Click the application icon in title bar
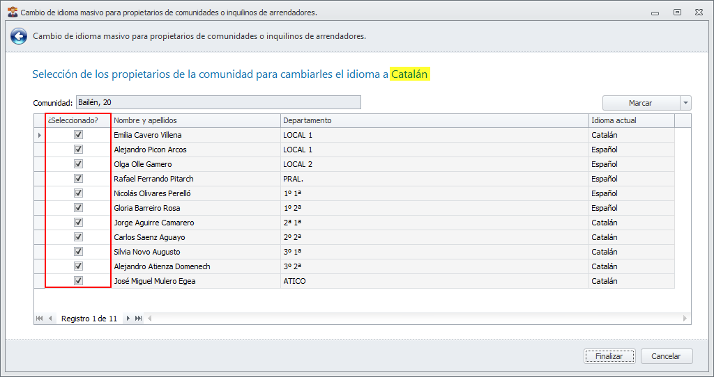This screenshot has width=714, height=377. [12, 12]
